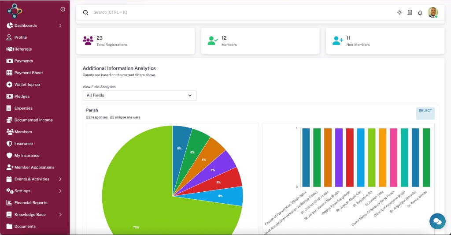
Task: Toggle light/dark theme sun icon
Action: pyautogui.click(x=399, y=12)
